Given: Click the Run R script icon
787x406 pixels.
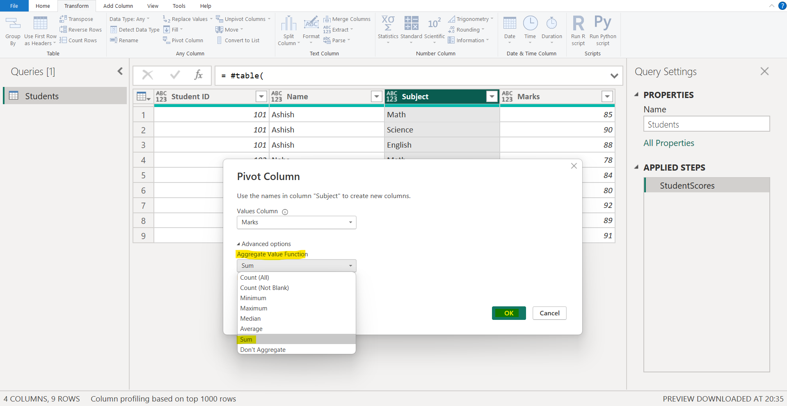Looking at the screenshot, I should pyautogui.click(x=578, y=24).
